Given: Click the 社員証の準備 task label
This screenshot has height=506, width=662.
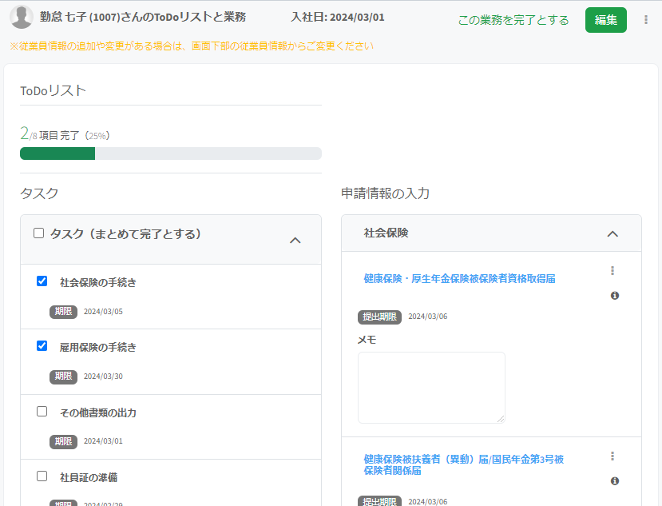Looking at the screenshot, I should pos(89,478).
